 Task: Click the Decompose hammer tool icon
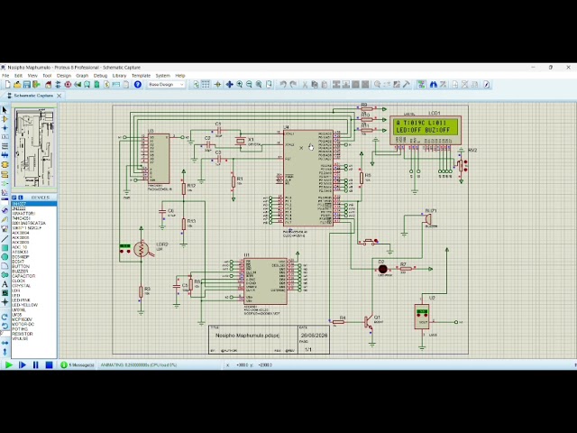point(407,85)
